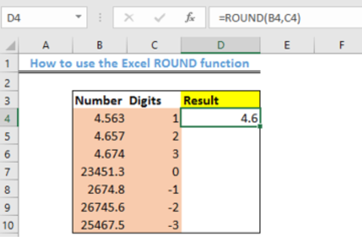Select cell containing 23451.3
Image resolution: width=362 pixels, height=238 pixels.
(x=100, y=171)
